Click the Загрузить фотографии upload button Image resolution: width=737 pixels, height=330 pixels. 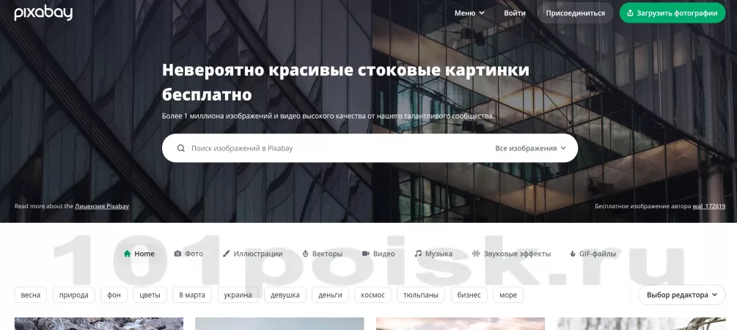[672, 13]
